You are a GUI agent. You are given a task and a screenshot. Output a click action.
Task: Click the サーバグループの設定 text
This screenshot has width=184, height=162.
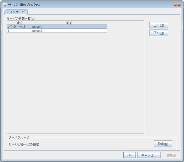point(24,144)
